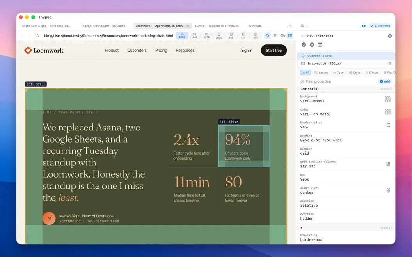Switch viewport to 1024 tablet preset
412x257 pixels.
pos(218,36)
